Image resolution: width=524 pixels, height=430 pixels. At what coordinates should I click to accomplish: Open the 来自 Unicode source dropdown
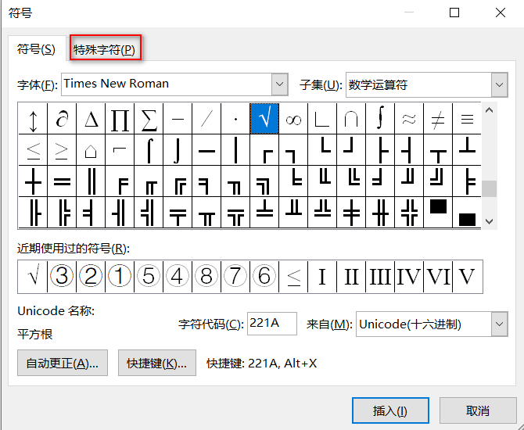[x=499, y=324]
